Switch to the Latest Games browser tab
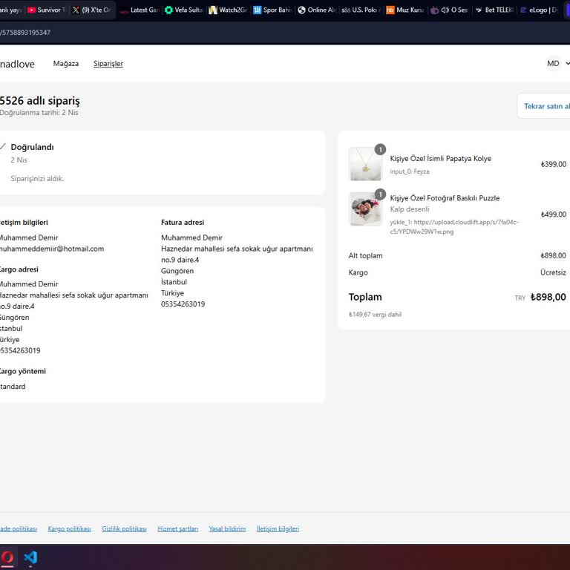 tap(142, 10)
